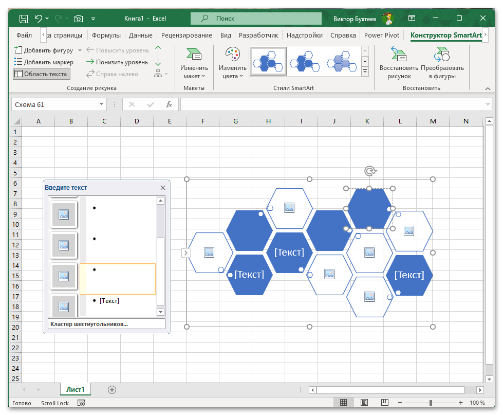This screenshot has width=503, height=415.
Task: Click the text pane scrollbar's down arrow
Action: 160,312
